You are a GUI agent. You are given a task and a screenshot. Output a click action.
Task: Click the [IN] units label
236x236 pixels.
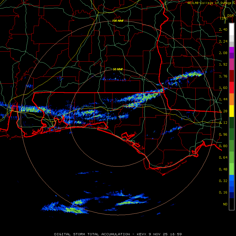[224, 18]
